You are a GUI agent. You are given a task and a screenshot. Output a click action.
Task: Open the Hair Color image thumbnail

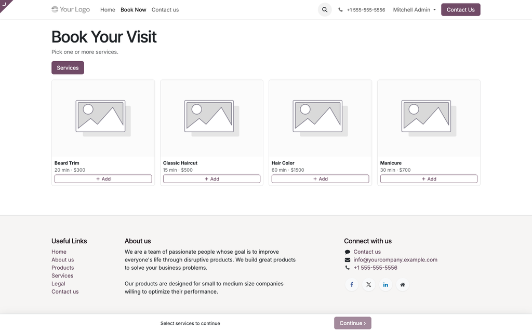tap(320, 118)
